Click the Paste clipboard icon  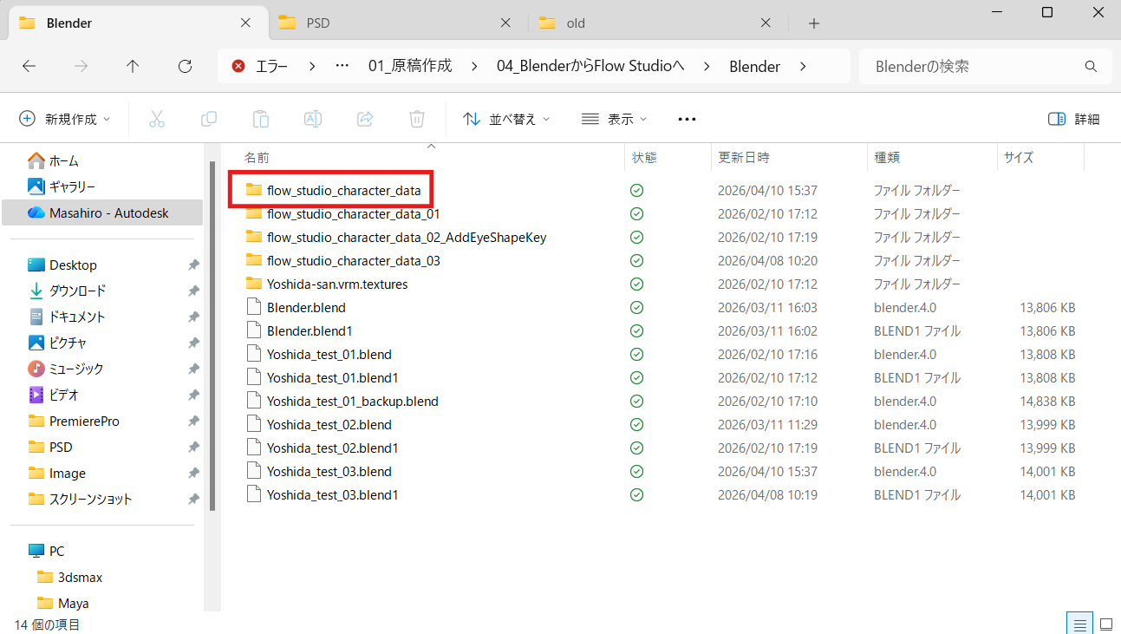pyautogui.click(x=261, y=119)
